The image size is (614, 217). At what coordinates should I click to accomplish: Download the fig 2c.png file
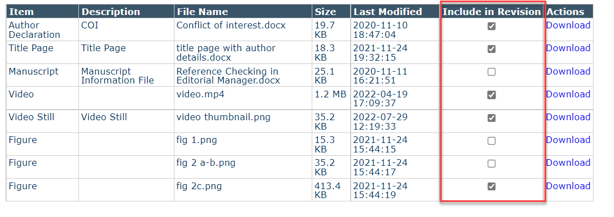click(568, 186)
